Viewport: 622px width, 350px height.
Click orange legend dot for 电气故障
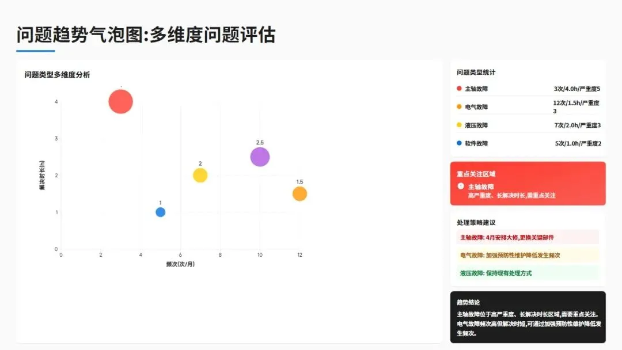tap(459, 106)
